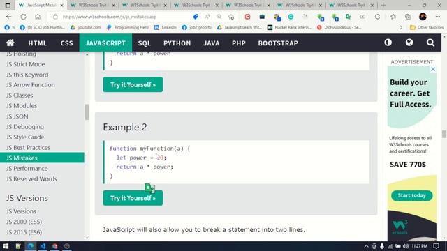Close the advertisement with X icon
This screenshot has width=447, height=251.
[433, 69]
